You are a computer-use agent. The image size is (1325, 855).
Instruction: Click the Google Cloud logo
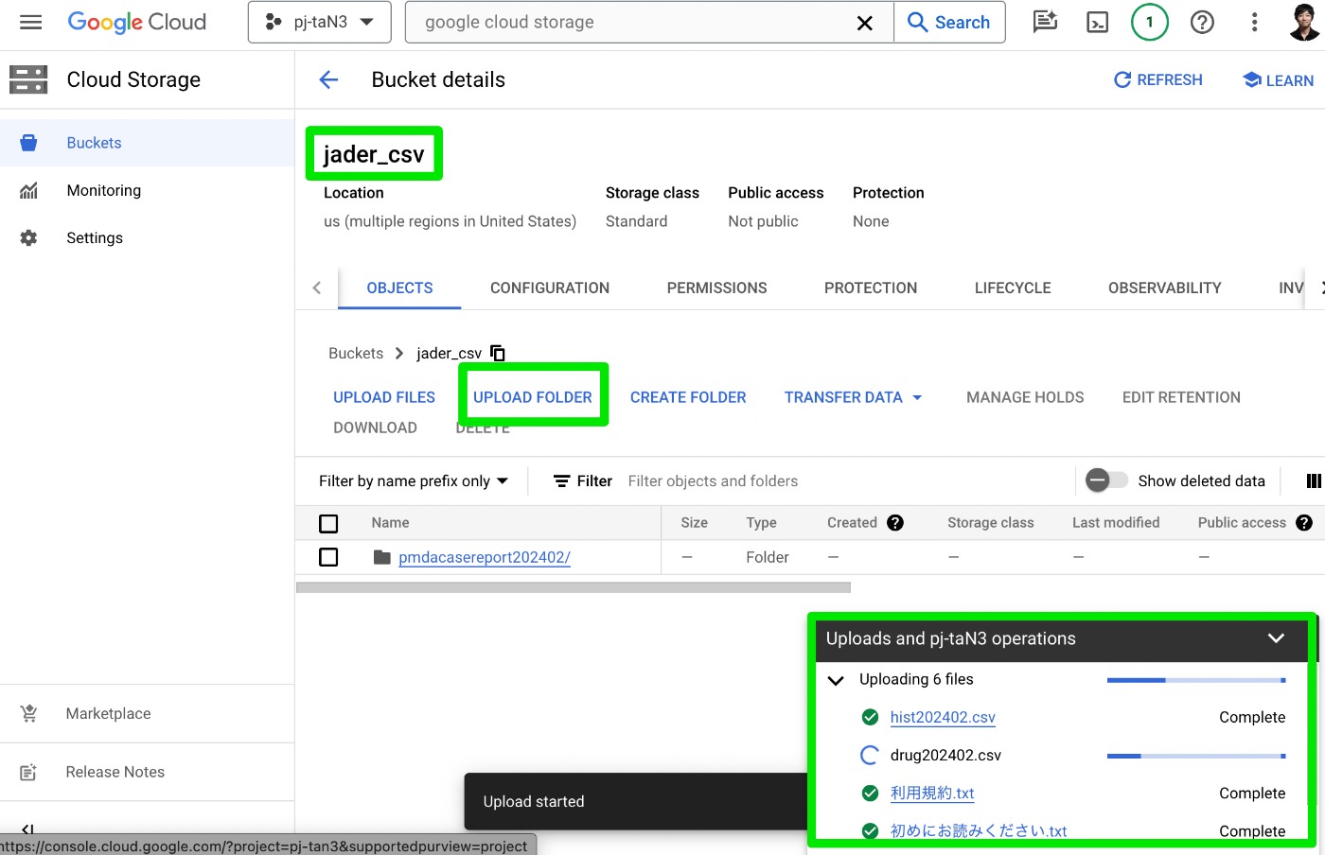(137, 22)
